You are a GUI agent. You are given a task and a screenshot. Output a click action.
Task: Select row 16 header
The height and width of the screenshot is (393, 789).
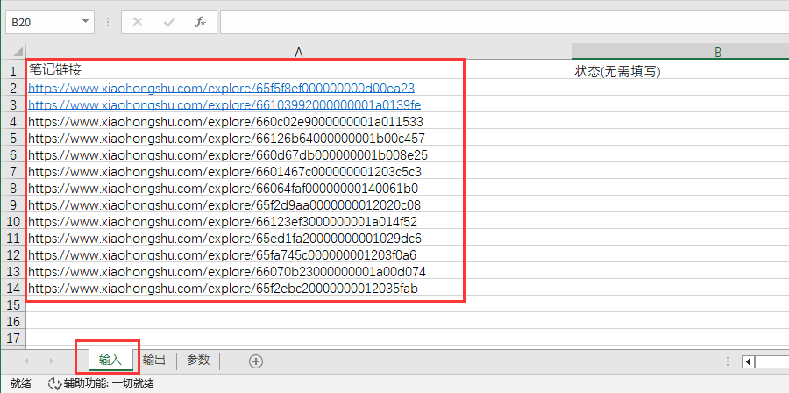pyautogui.click(x=13, y=321)
